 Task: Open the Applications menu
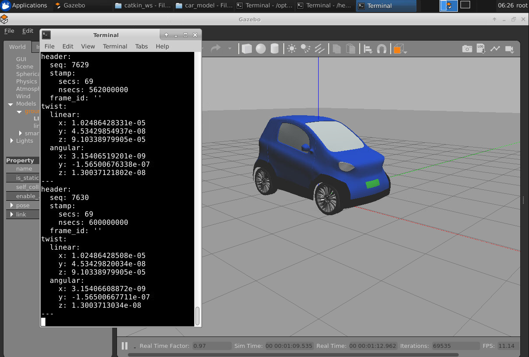(x=24, y=6)
